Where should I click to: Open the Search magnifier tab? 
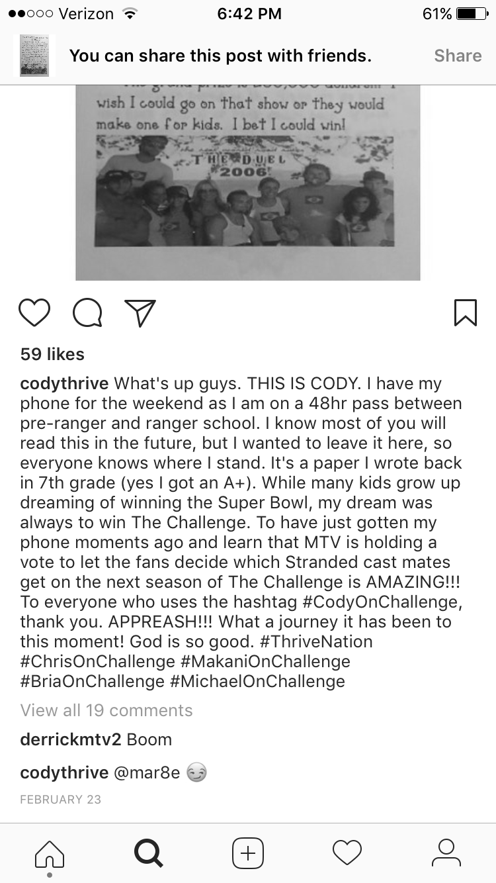[148, 853]
